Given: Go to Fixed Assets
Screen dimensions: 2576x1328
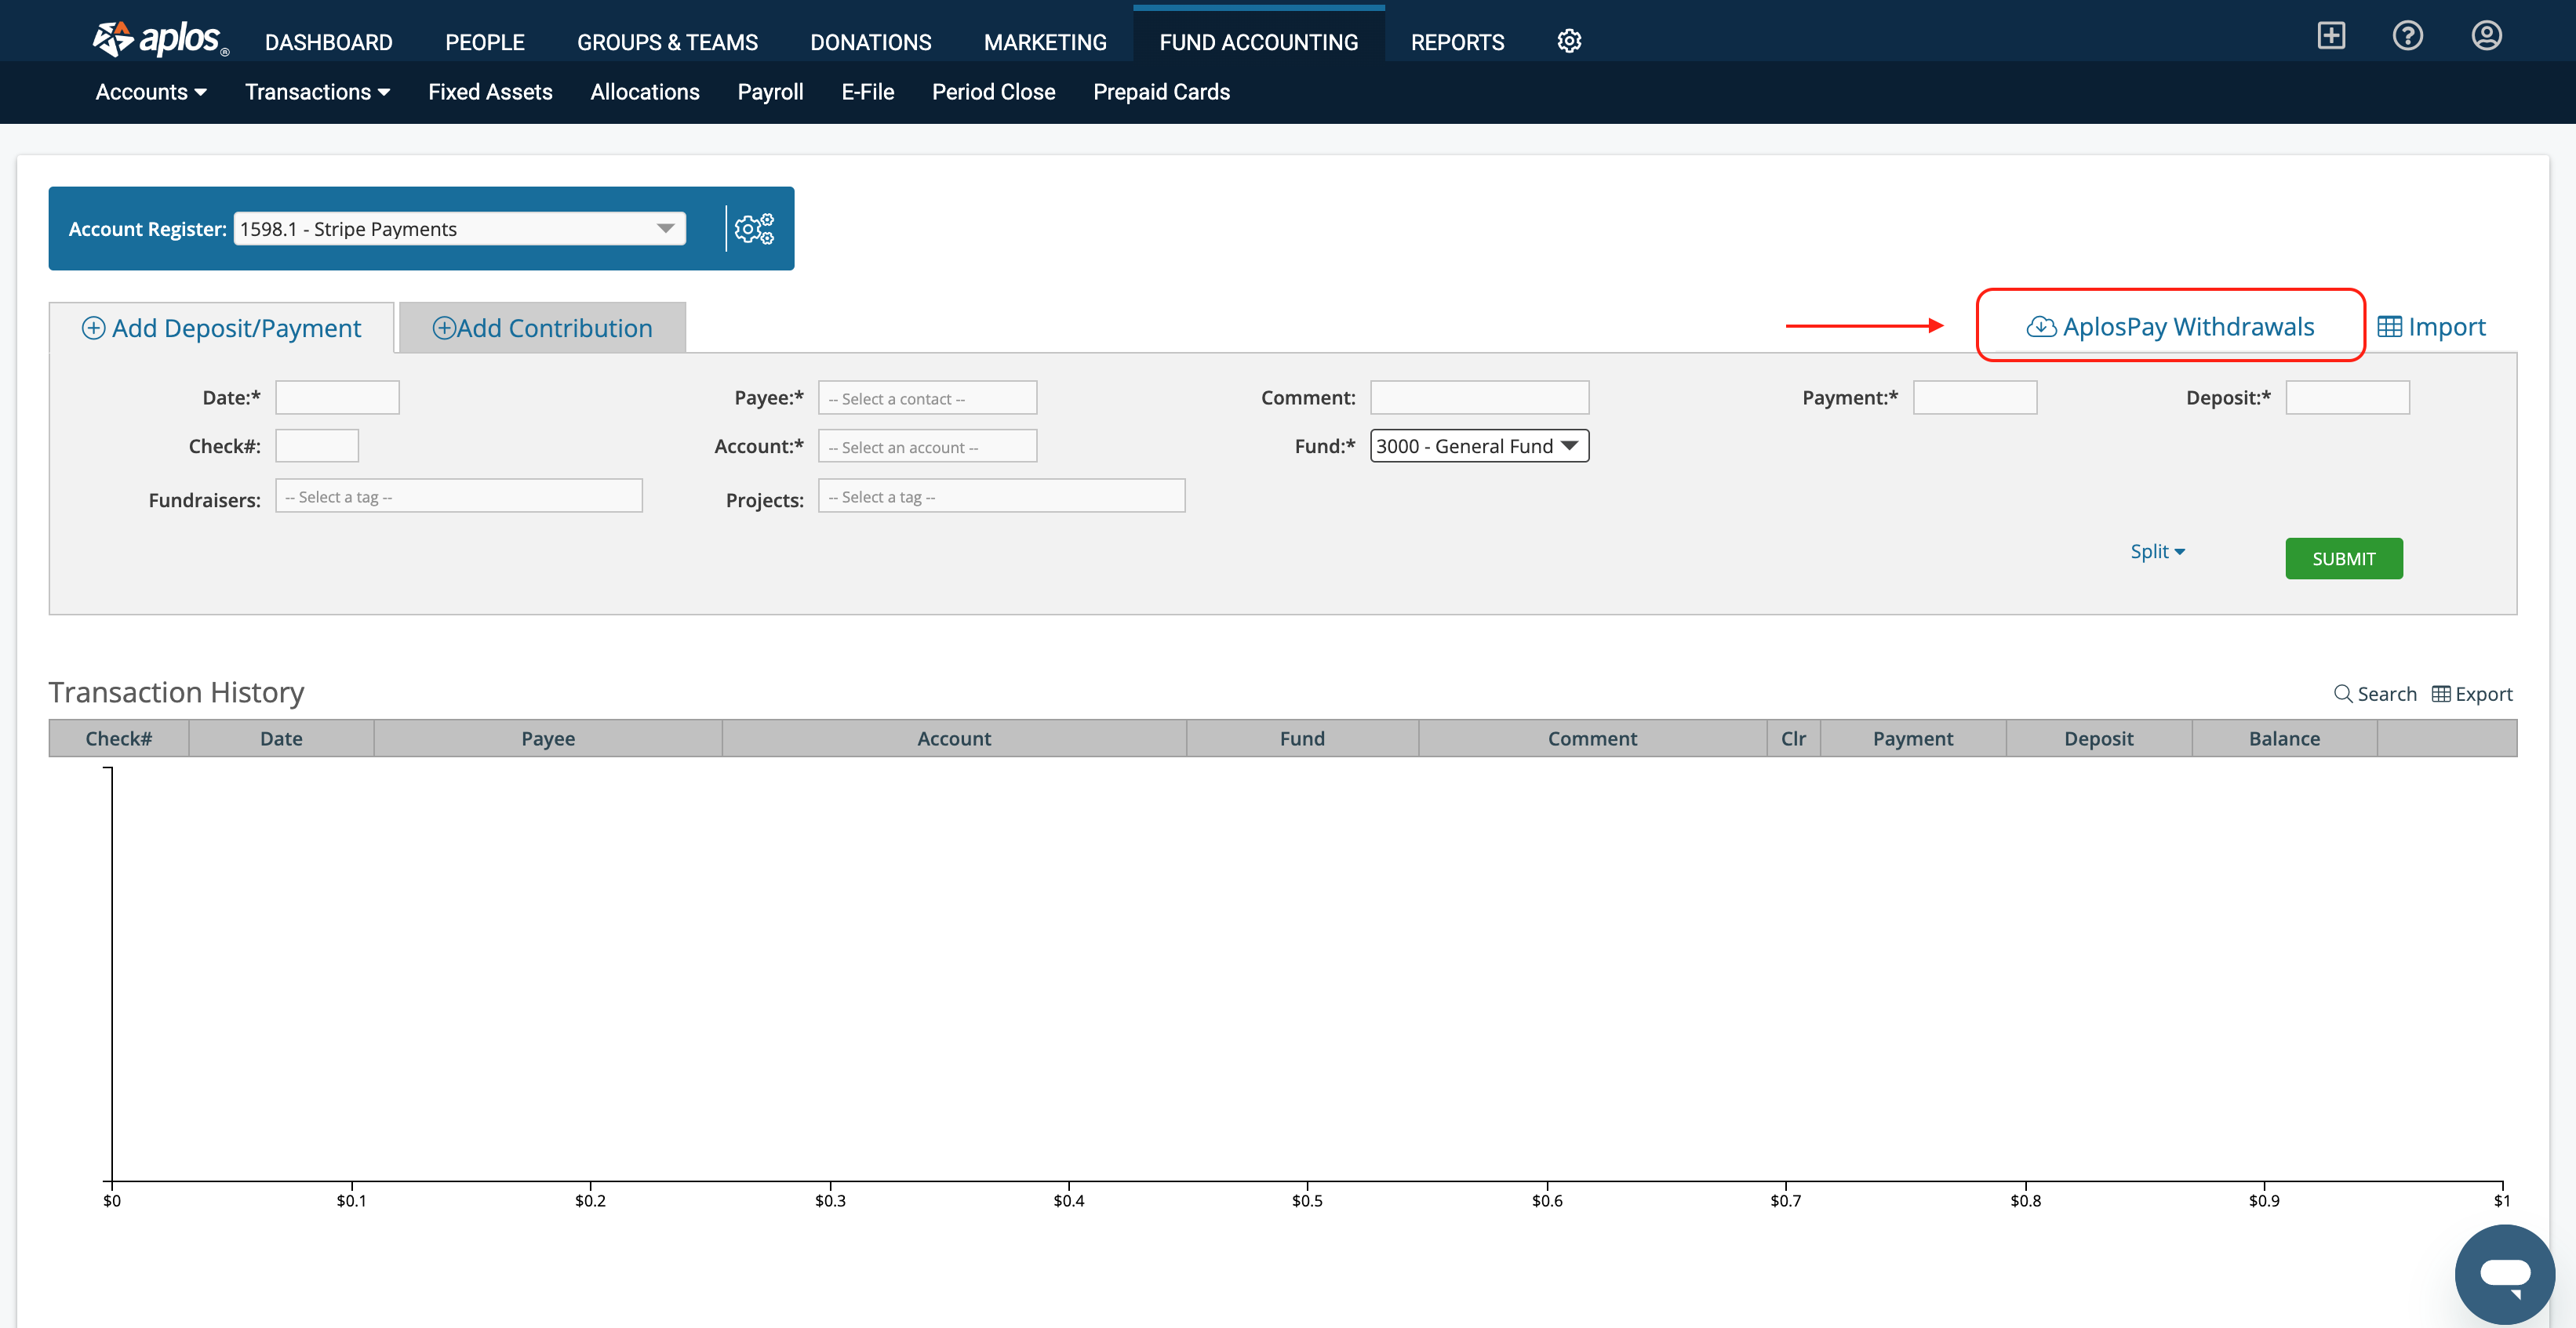Looking at the screenshot, I should [x=490, y=92].
